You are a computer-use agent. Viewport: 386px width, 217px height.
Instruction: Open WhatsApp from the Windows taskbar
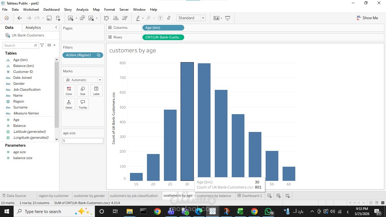tap(268, 211)
